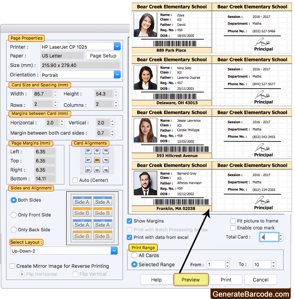Select Only Front Side option

coord(14,215)
